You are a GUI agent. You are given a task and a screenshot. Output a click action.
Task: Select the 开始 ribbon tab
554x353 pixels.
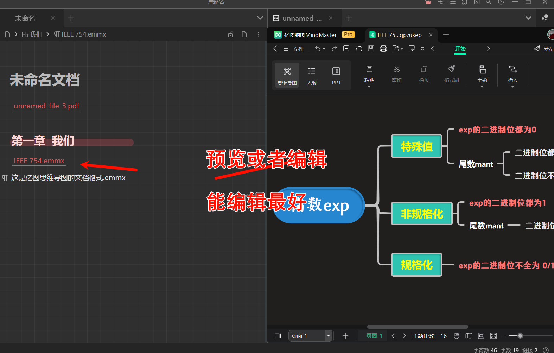(460, 49)
